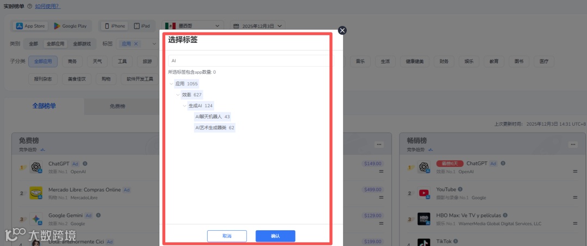Select 全部应用 in the 类别 row
Image resolution: width=587 pixels, height=246 pixels.
click(55, 44)
